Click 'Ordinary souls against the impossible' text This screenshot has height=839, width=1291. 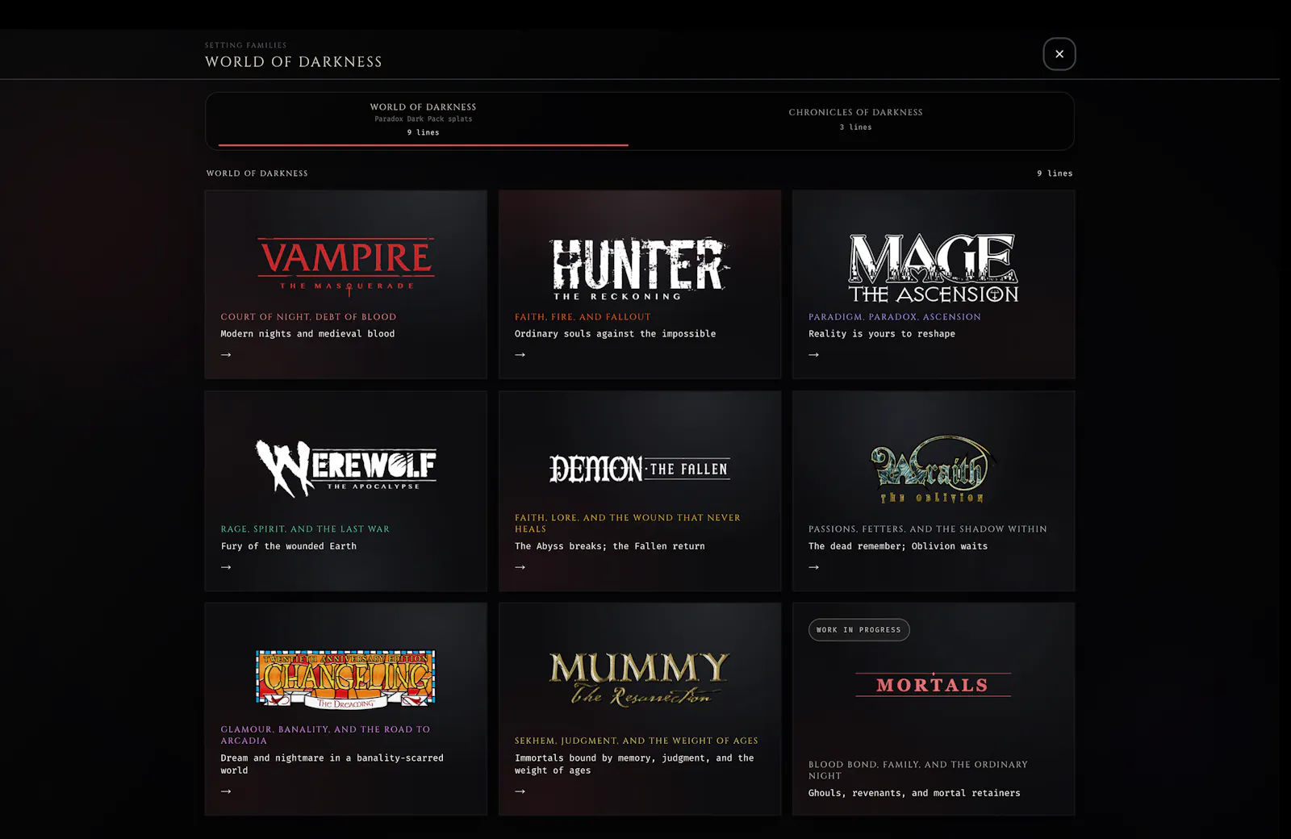point(615,334)
